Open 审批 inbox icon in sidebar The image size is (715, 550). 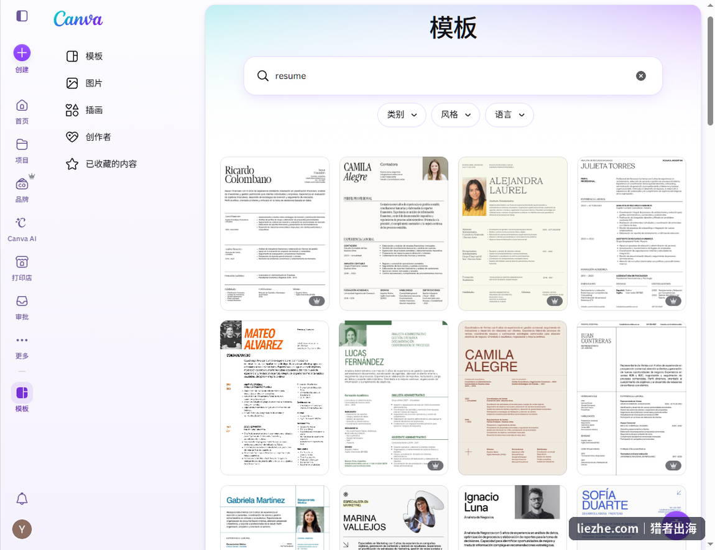click(22, 301)
